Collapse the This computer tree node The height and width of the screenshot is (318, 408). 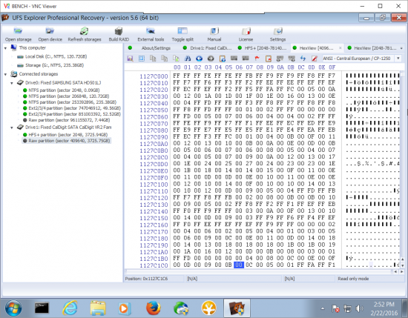coord(5,48)
